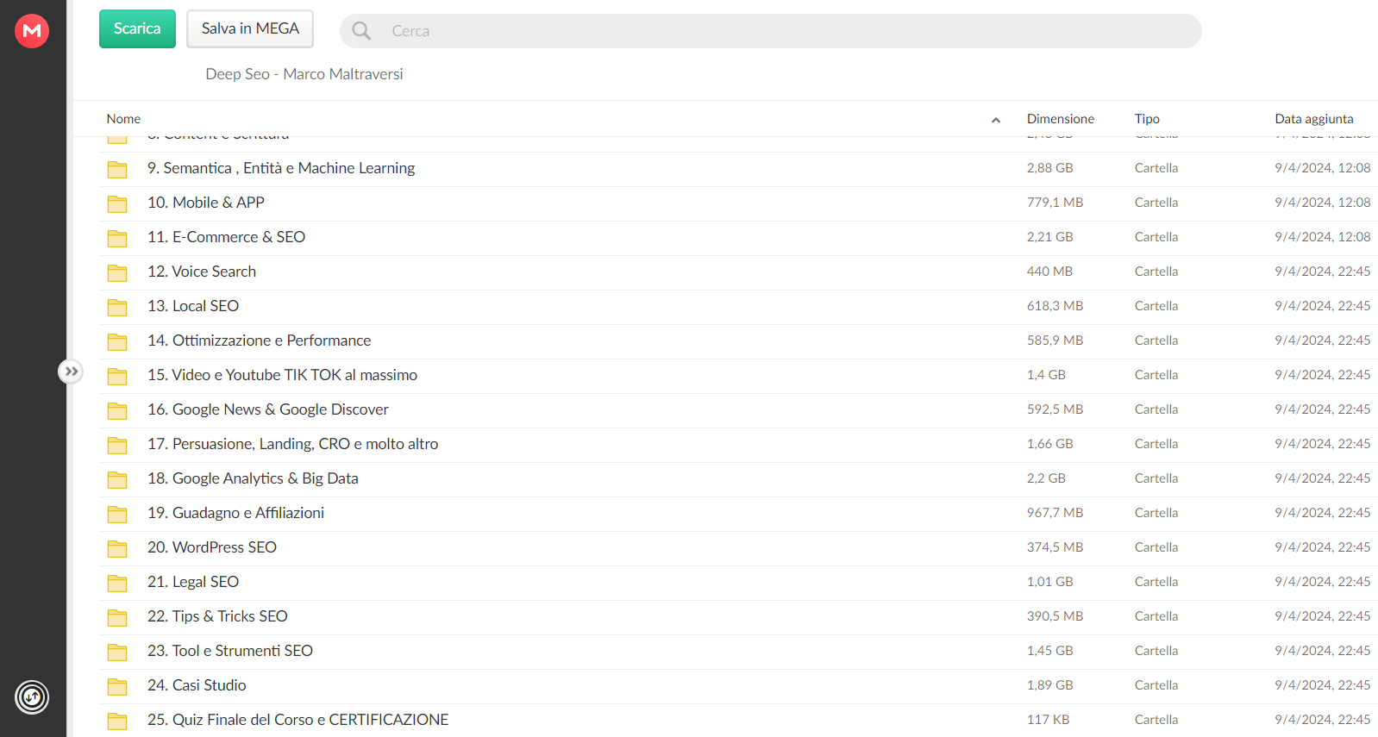The image size is (1378, 737).
Task: Click the 585,9 MB size value
Action: [x=1055, y=340]
